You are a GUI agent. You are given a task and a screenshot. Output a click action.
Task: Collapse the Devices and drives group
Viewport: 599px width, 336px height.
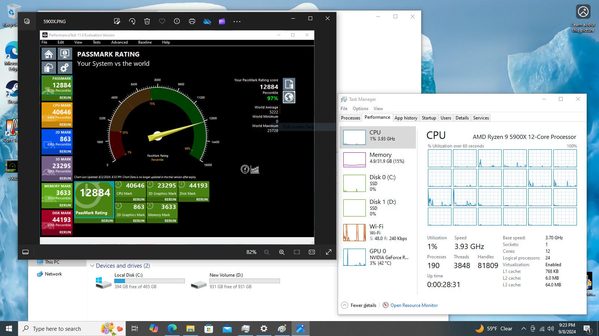(92, 266)
